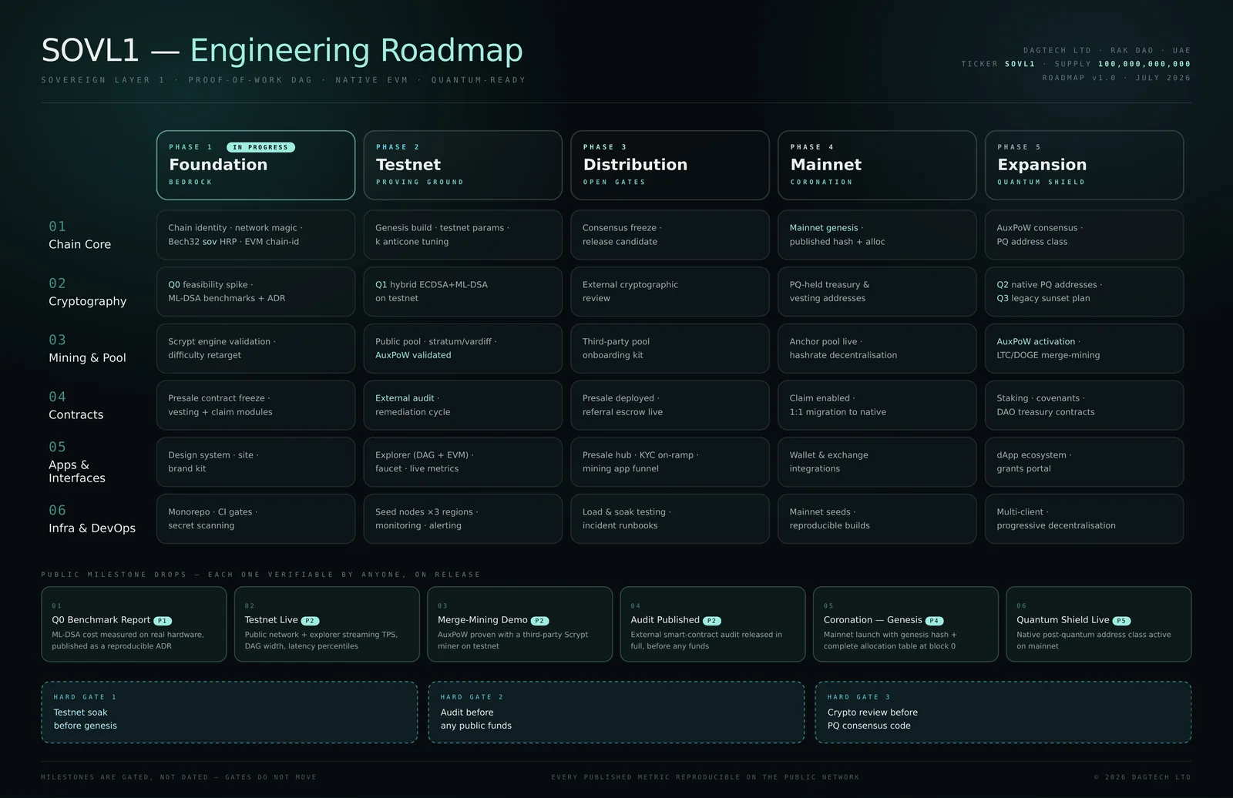This screenshot has width=1233, height=798.
Task: Open the Mainnet seeds reproducible builds cell
Action: click(877, 518)
